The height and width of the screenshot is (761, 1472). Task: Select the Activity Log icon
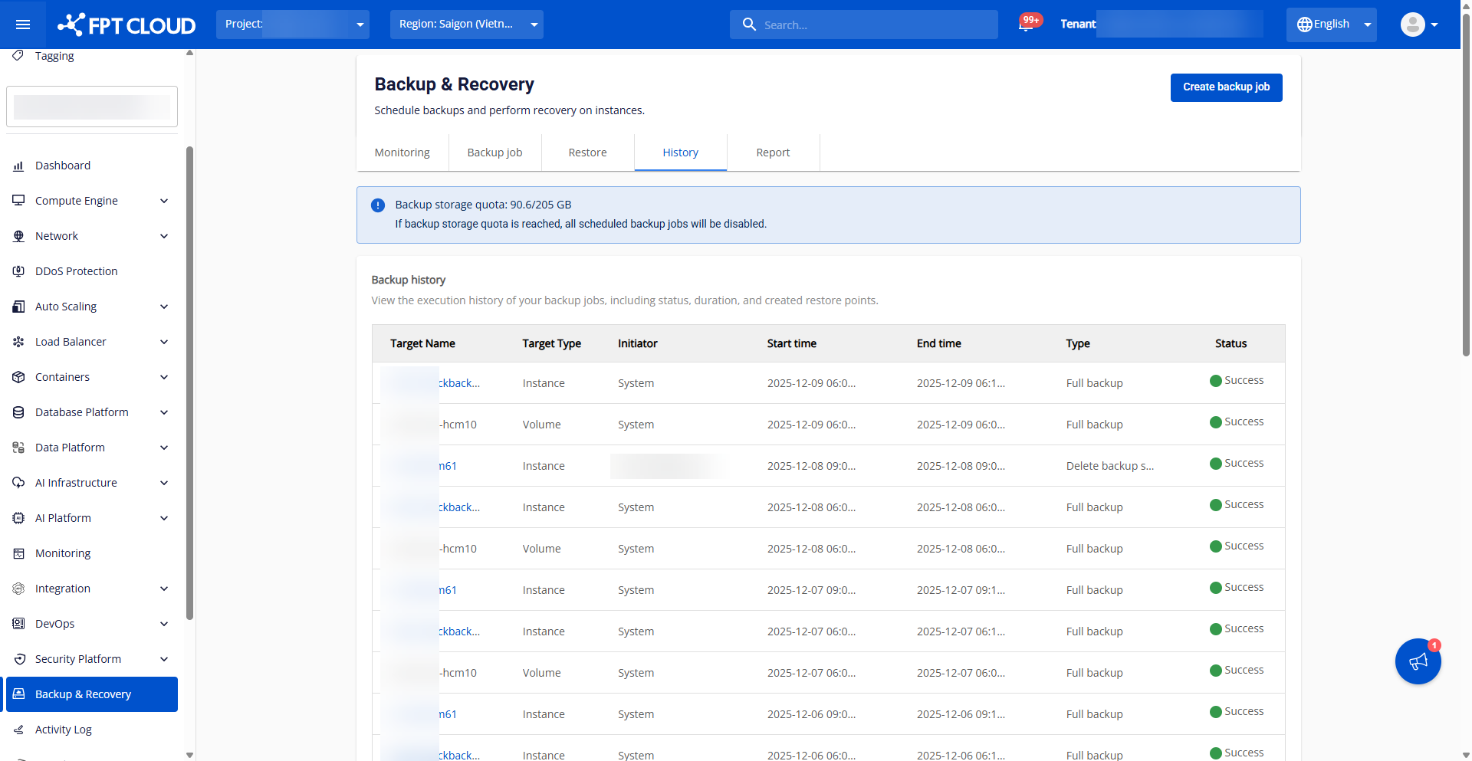(x=18, y=729)
